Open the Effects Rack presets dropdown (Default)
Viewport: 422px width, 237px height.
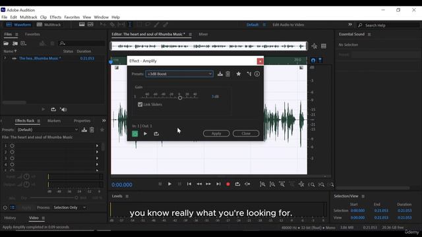48,130
